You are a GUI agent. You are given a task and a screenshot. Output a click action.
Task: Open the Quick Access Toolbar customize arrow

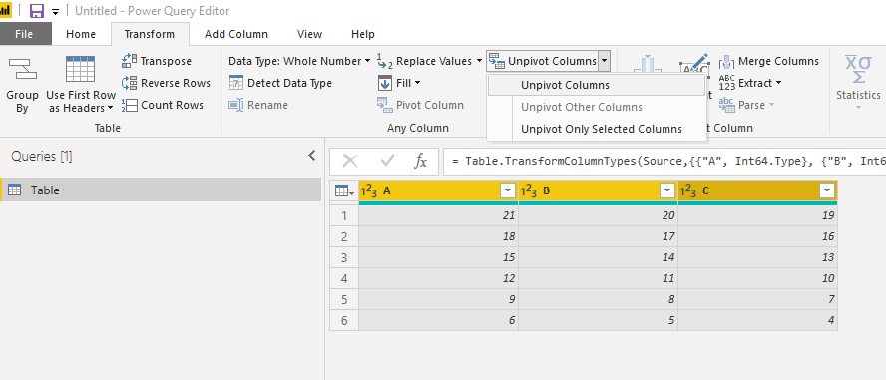pos(56,12)
